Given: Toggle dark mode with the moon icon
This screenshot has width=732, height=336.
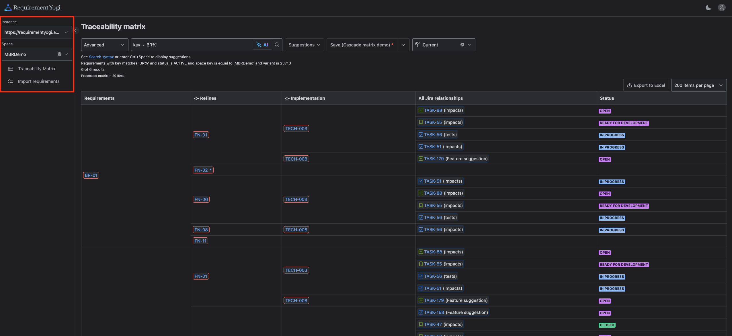Looking at the screenshot, I should click(708, 7).
